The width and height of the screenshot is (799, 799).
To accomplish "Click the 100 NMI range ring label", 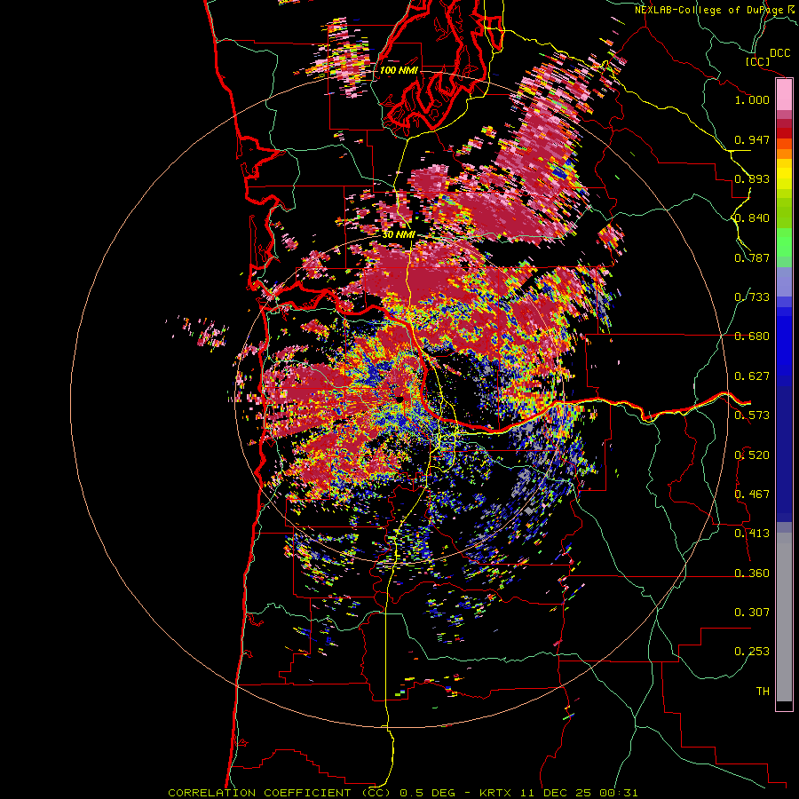I will (x=398, y=70).
